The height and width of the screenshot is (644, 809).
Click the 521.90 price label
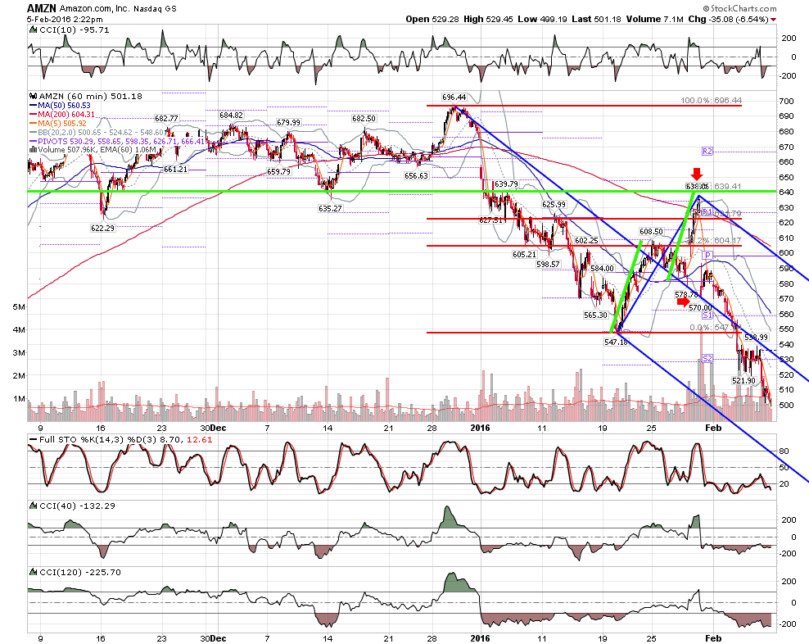743,381
